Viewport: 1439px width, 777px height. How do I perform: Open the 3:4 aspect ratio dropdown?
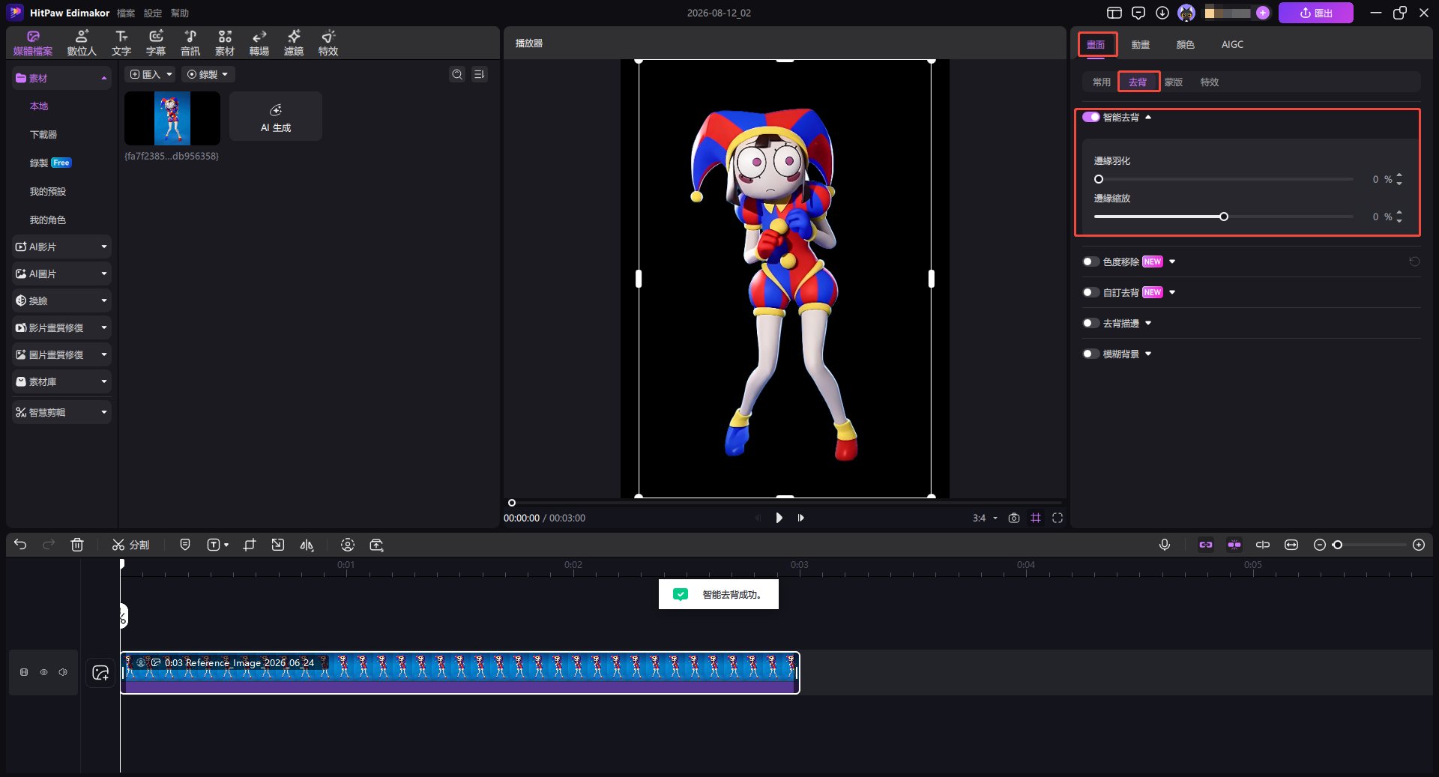click(985, 518)
